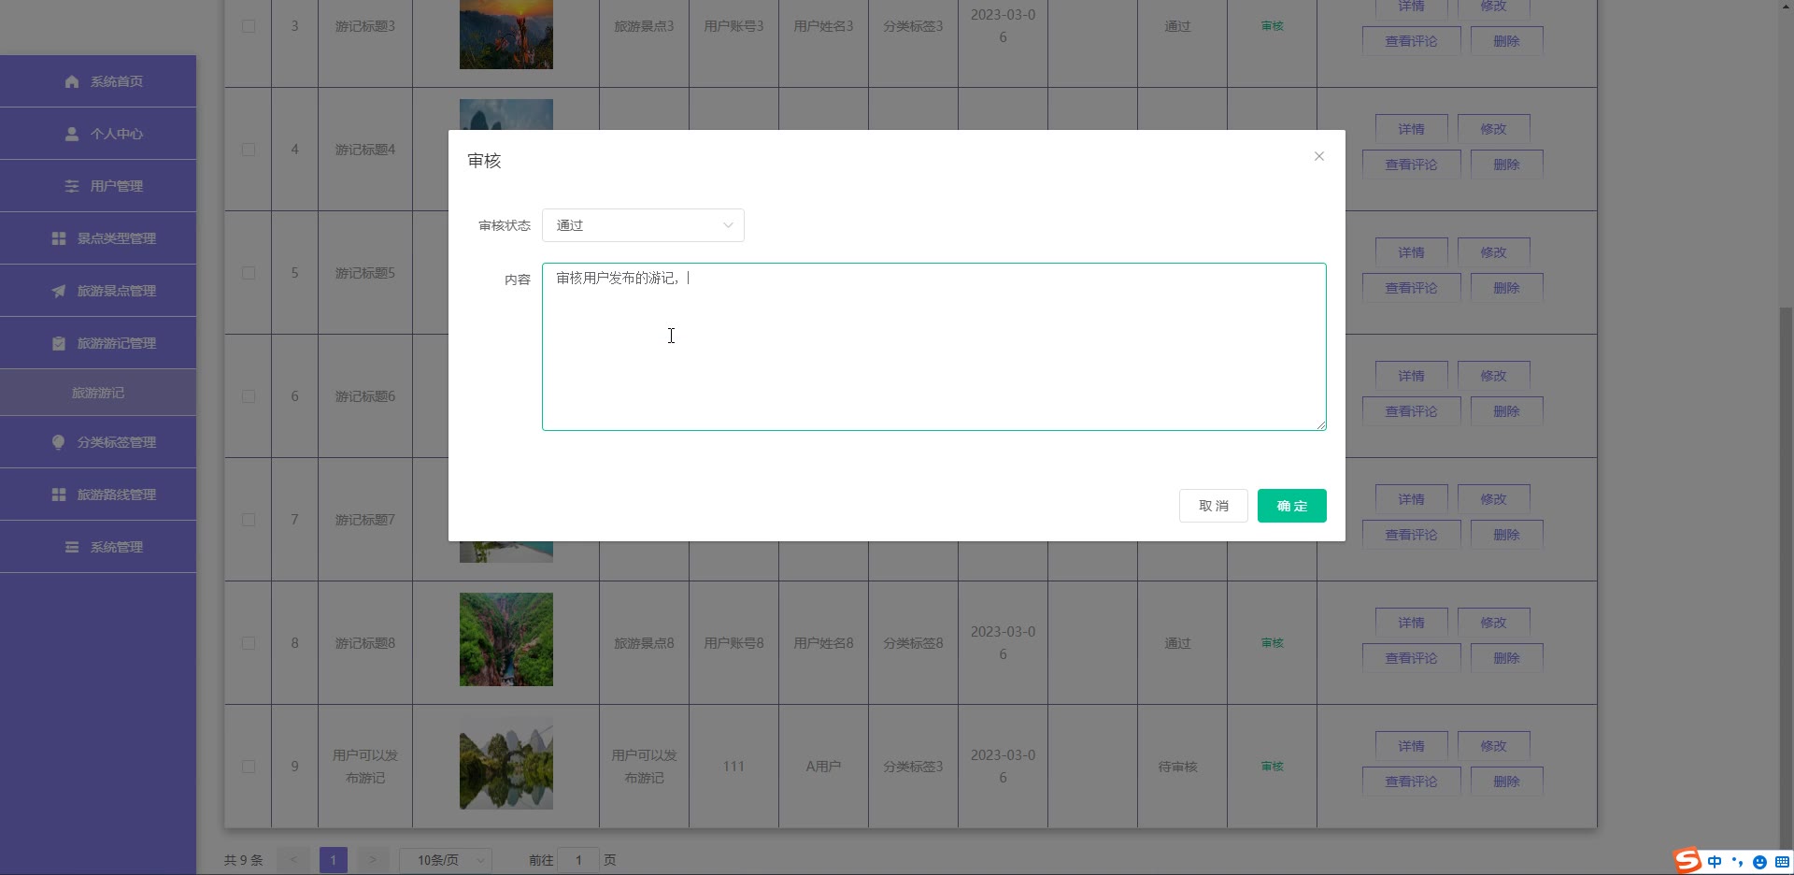The width and height of the screenshot is (1794, 875).
Task: Open the 10条/页 page size dropdown
Action: 446,860
